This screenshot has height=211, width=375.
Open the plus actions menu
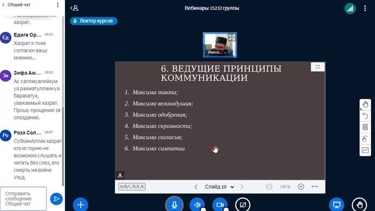pyautogui.click(x=80, y=205)
